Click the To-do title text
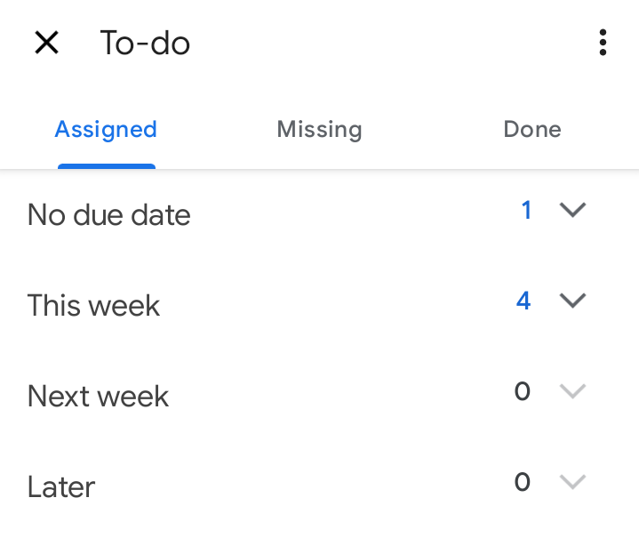 145,43
